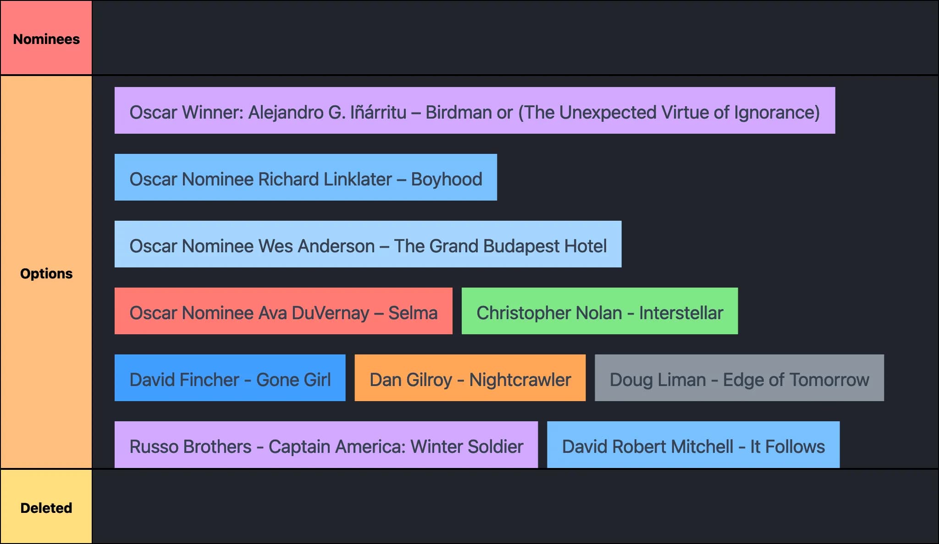Click the David Fincher Gone Girl card

click(x=230, y=378)
